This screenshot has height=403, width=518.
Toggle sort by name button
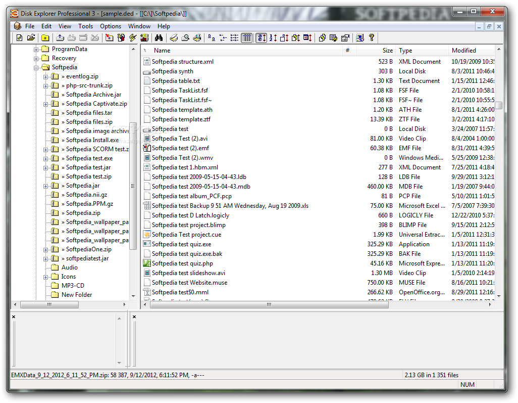tap(262, 38)
